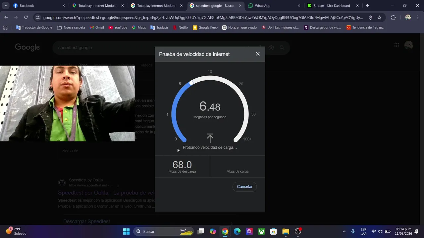Open a new browser tab

[367, 6]
